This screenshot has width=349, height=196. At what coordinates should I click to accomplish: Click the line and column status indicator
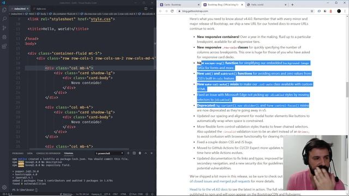tap(82, 194)
